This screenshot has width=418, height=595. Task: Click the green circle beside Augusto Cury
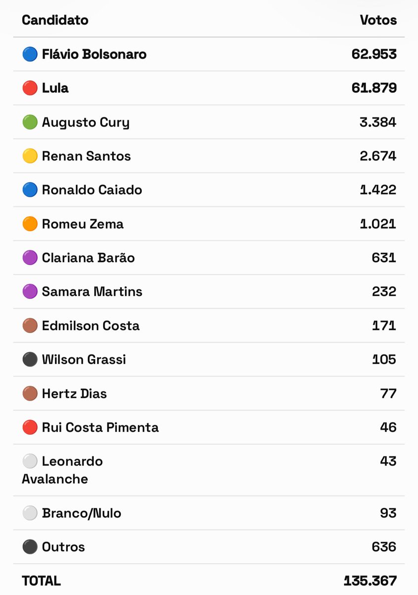(x=30, y=122)
